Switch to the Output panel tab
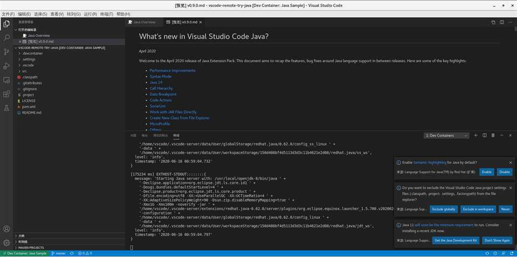517x257 pixels. (x=144, y=135)
